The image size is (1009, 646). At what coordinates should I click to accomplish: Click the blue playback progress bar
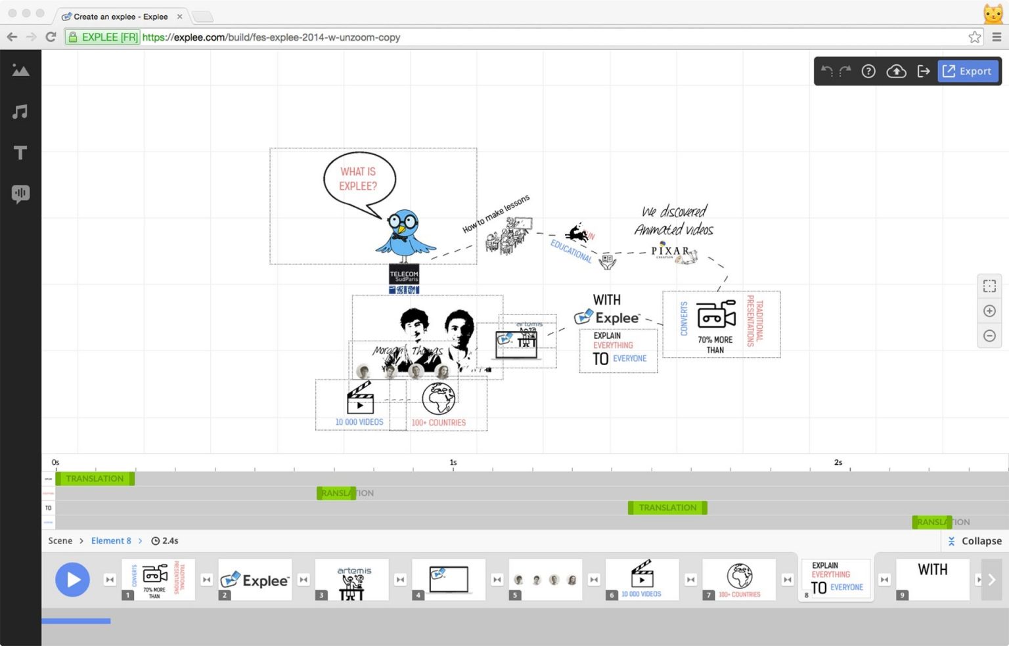tap(76, 620)
